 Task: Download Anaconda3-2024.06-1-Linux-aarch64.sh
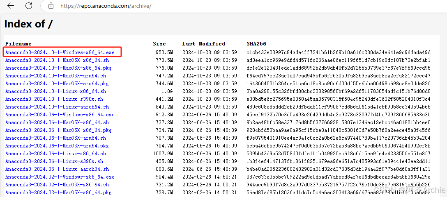click(57, 169)
